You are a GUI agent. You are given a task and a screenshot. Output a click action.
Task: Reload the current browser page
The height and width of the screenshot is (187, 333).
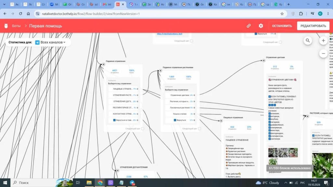coord(20,14)
